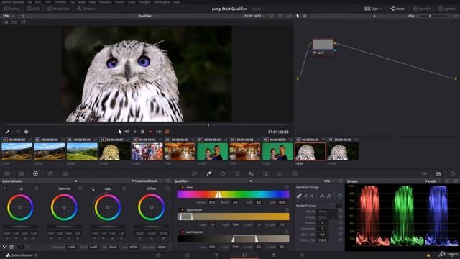Open the Blur palette
460x259 pixels.
coord(252,174)
